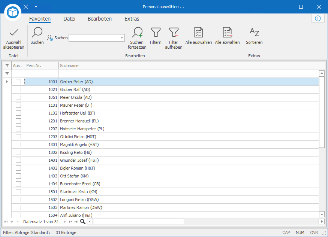Click the Filtern funnel icon

(156, 33)
